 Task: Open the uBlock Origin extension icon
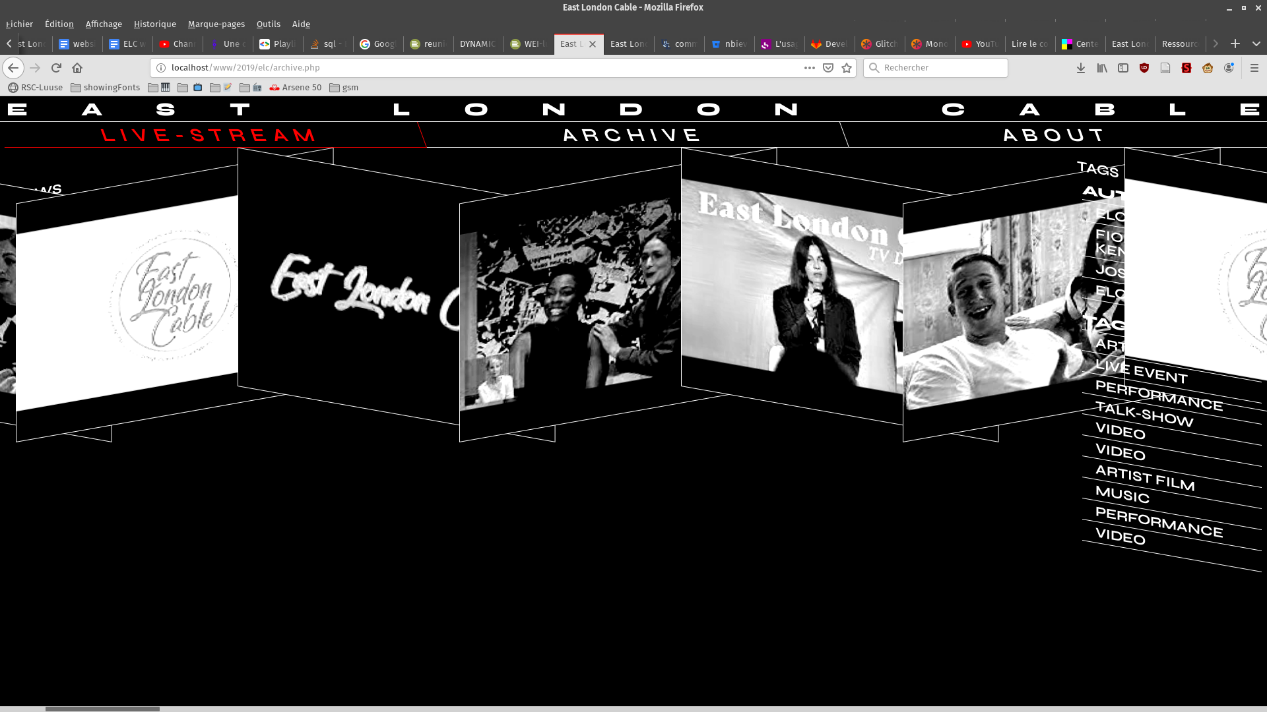tap(1144, 68)
